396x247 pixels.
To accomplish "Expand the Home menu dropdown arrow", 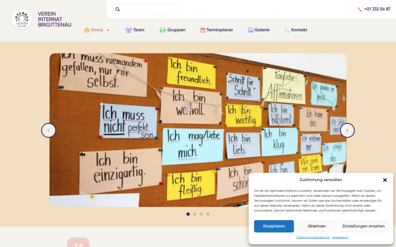I will coord(108,30).
